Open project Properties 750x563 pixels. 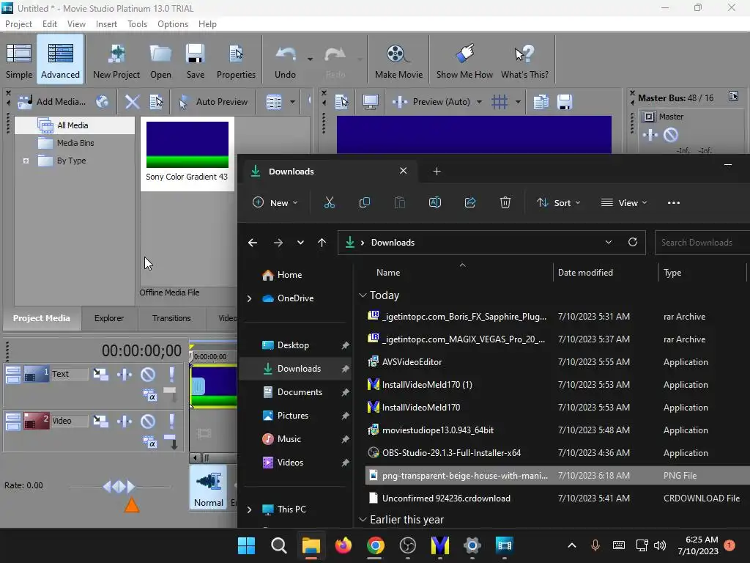coord(236,60)
